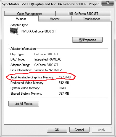Click the Integrated RAMDAC value
This screenshot has width=116, height=137.
coord(48,59)
